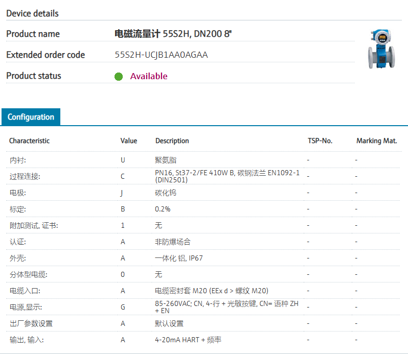Viewport: 408px width, 354px height.
Task: Click the 0.2% calibration value
Action: pyautogui.click(x=163, y=209)
